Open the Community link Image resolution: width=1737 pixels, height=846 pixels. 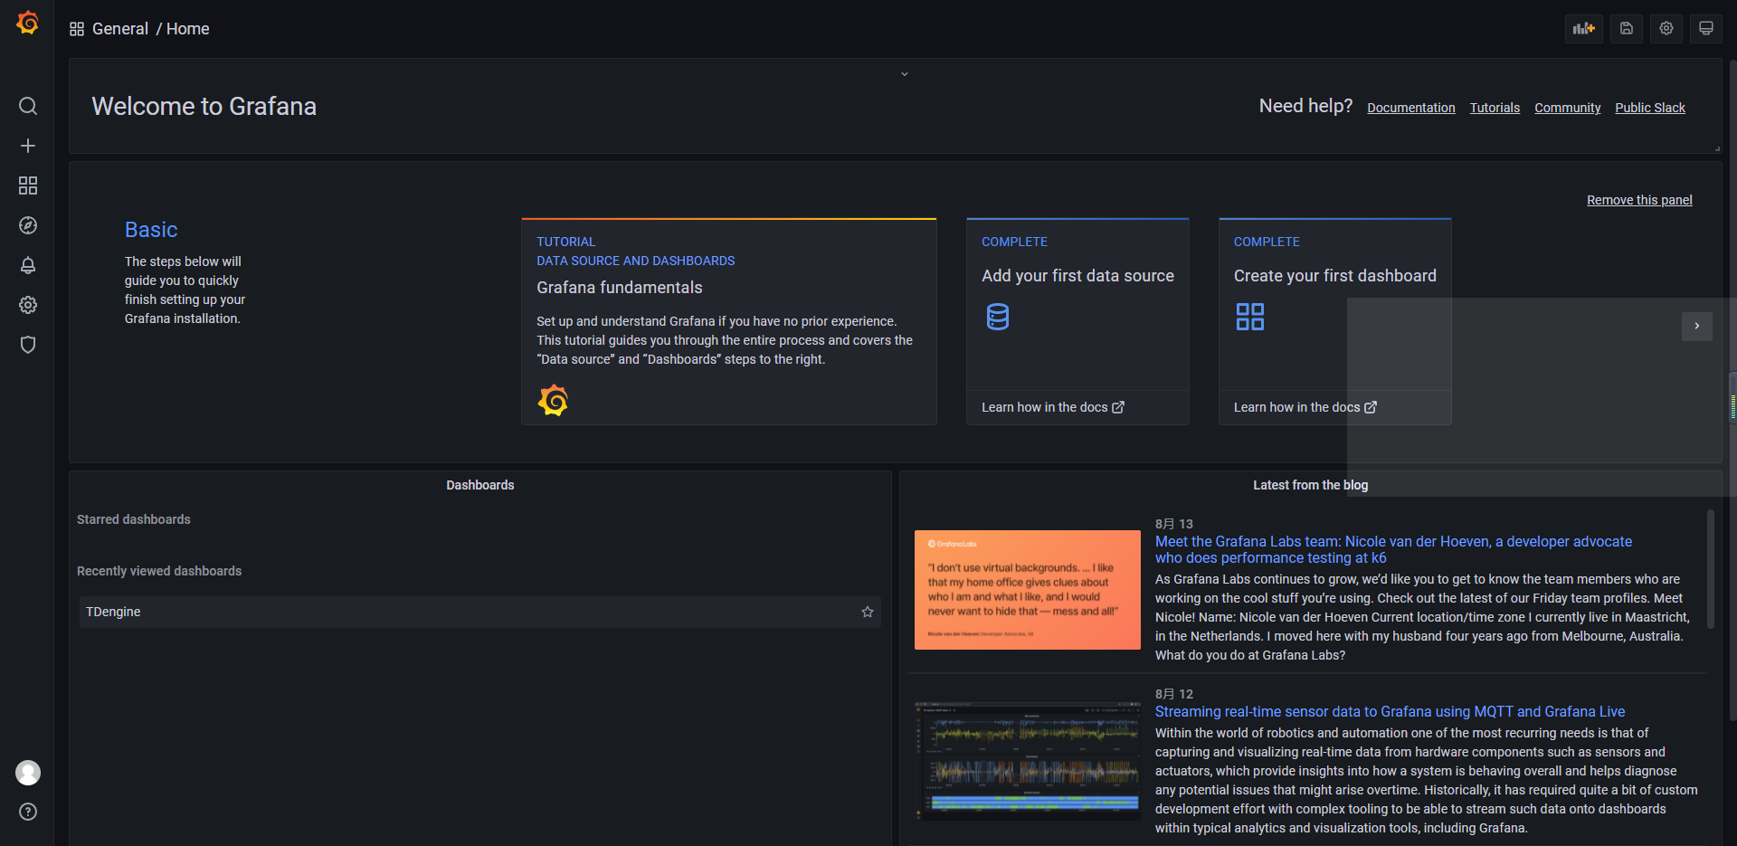coord(1568,108)
